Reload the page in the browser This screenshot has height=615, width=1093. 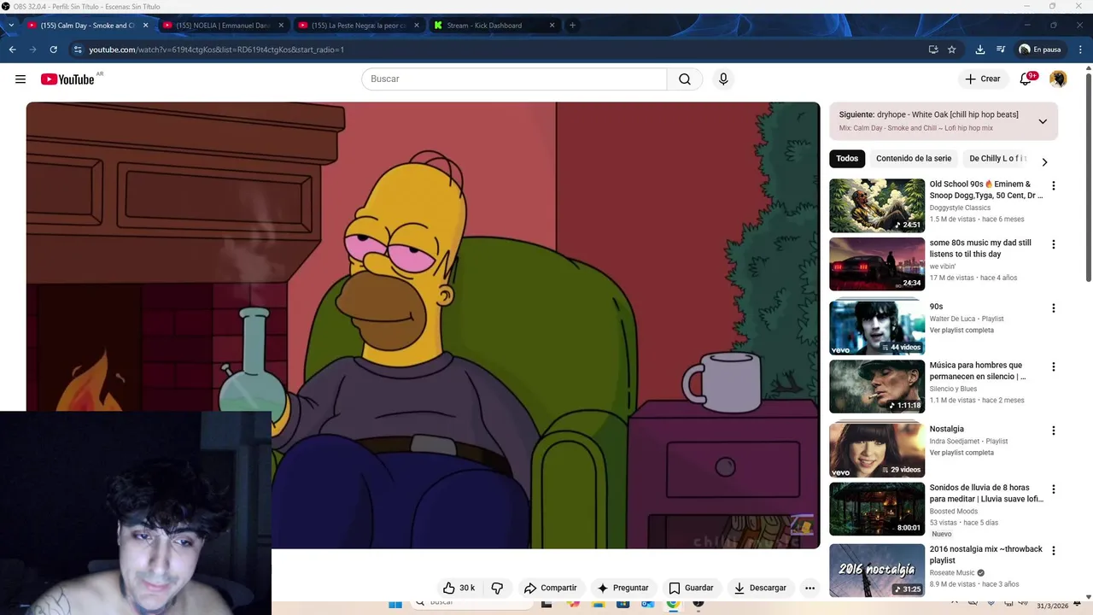(x=53, y=50)
